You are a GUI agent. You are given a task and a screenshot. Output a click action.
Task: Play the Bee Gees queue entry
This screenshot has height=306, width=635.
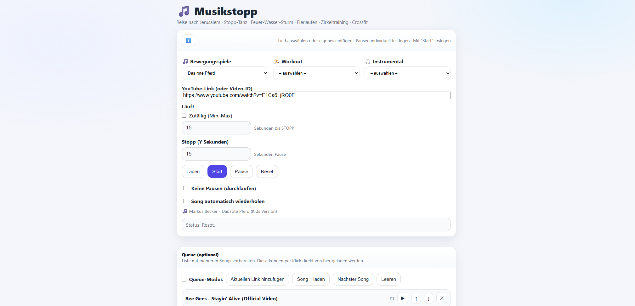[x=403, y=298]
